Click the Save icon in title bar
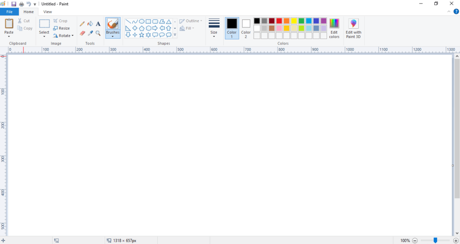Image resolution: width=460 pixels, height=244 pixels. 13,4
